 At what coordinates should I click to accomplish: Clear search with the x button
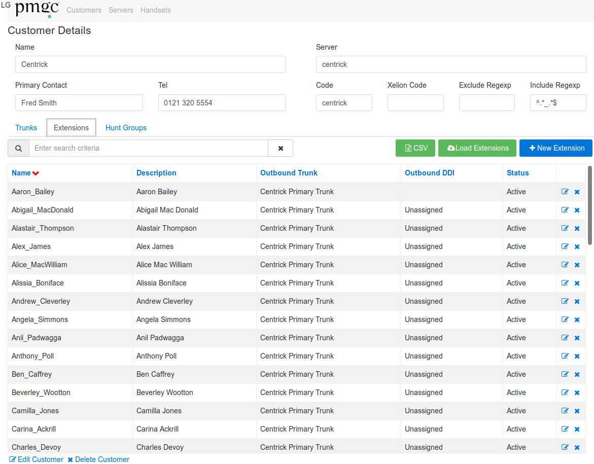[281, 148]
